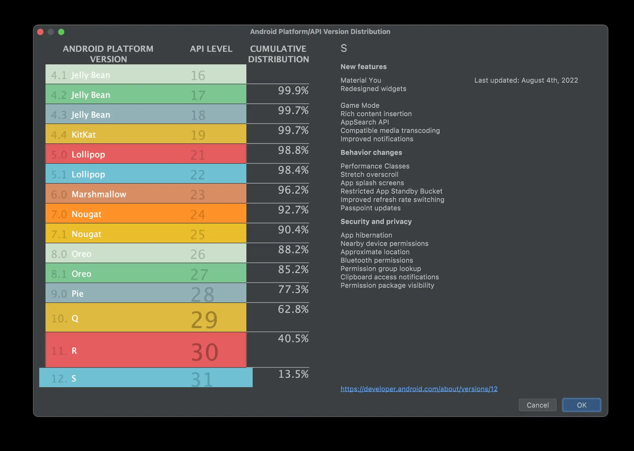Confirm with the OK button
This screenshot has width=634, height=451.
[581, 405]
